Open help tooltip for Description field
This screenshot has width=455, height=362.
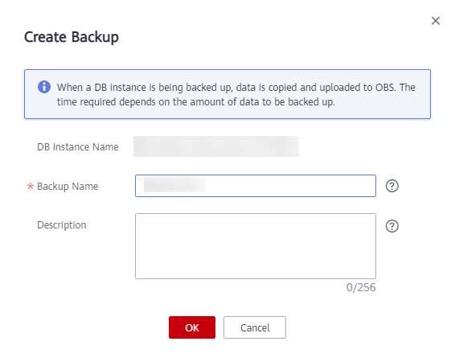[392, 226]
